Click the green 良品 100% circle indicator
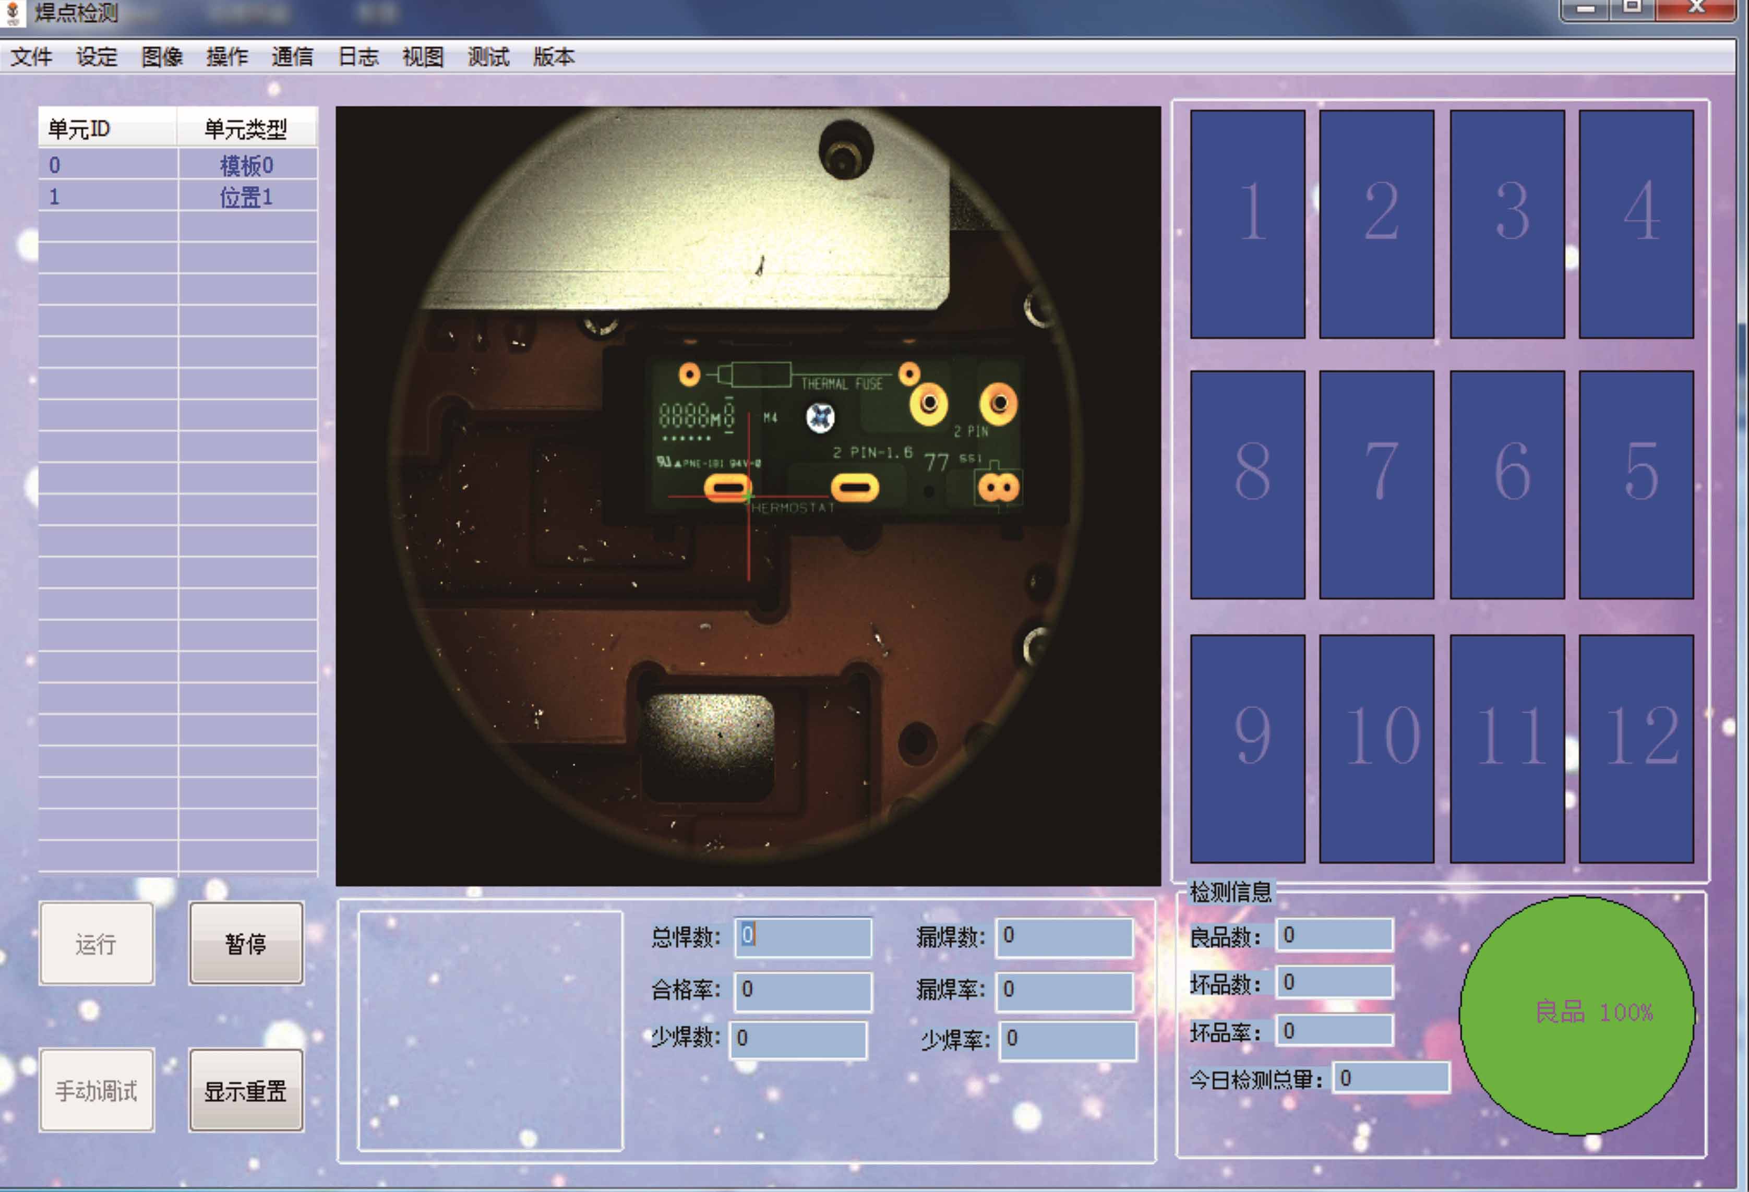The image size is (1749, 1192). pos(1577,1015)
